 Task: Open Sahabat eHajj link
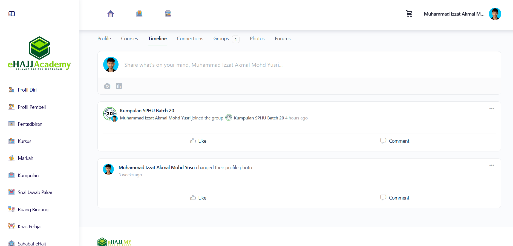click(32, 243)
